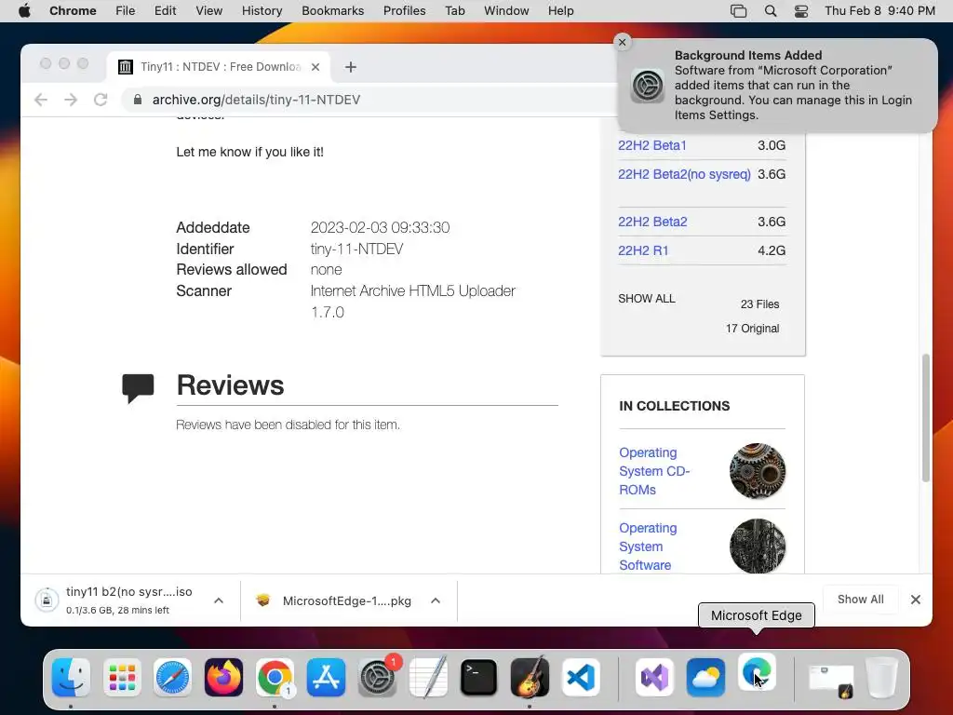
Task: Open System Settings from the Dock
Action: (377, 677)
